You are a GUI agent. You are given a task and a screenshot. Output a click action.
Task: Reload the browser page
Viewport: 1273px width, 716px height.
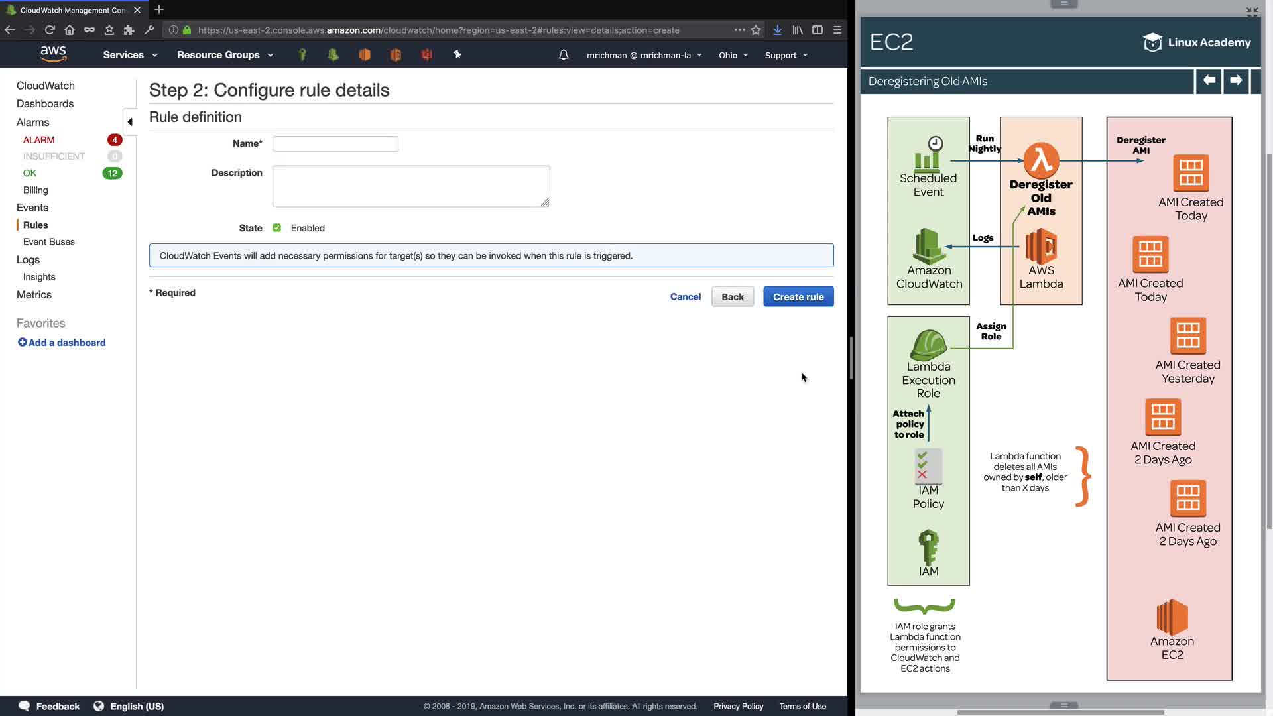click(50, 30)
